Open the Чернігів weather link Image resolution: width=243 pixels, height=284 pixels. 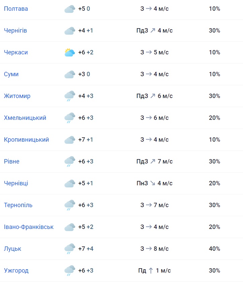pyautogui.click(x=15, y=31)
